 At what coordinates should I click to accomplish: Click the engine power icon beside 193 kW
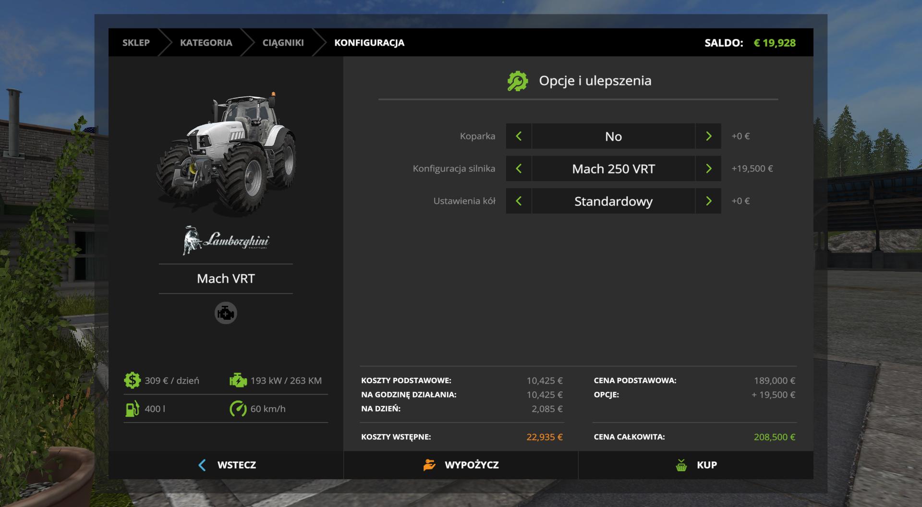click(x=238, y=380)
